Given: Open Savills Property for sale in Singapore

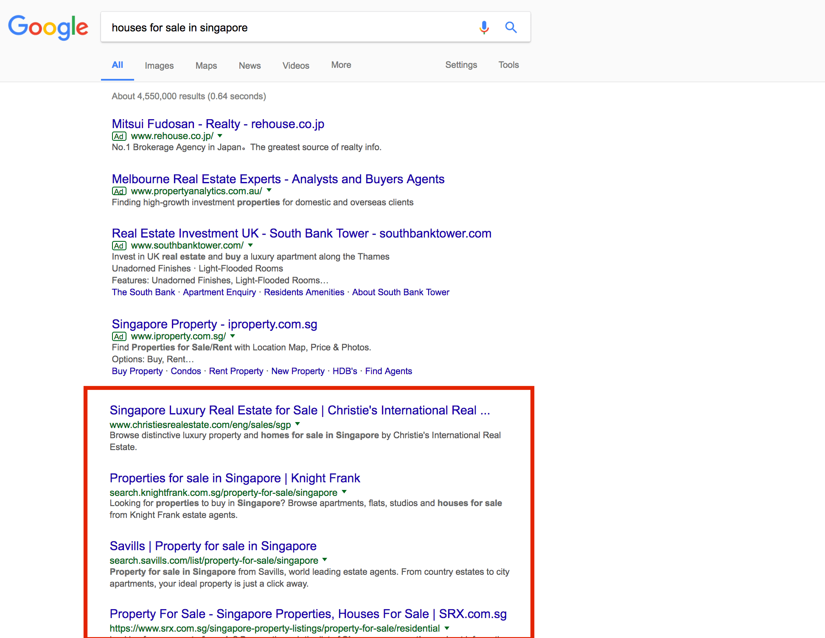Looking at the screenshot, I should pos(213,546).
